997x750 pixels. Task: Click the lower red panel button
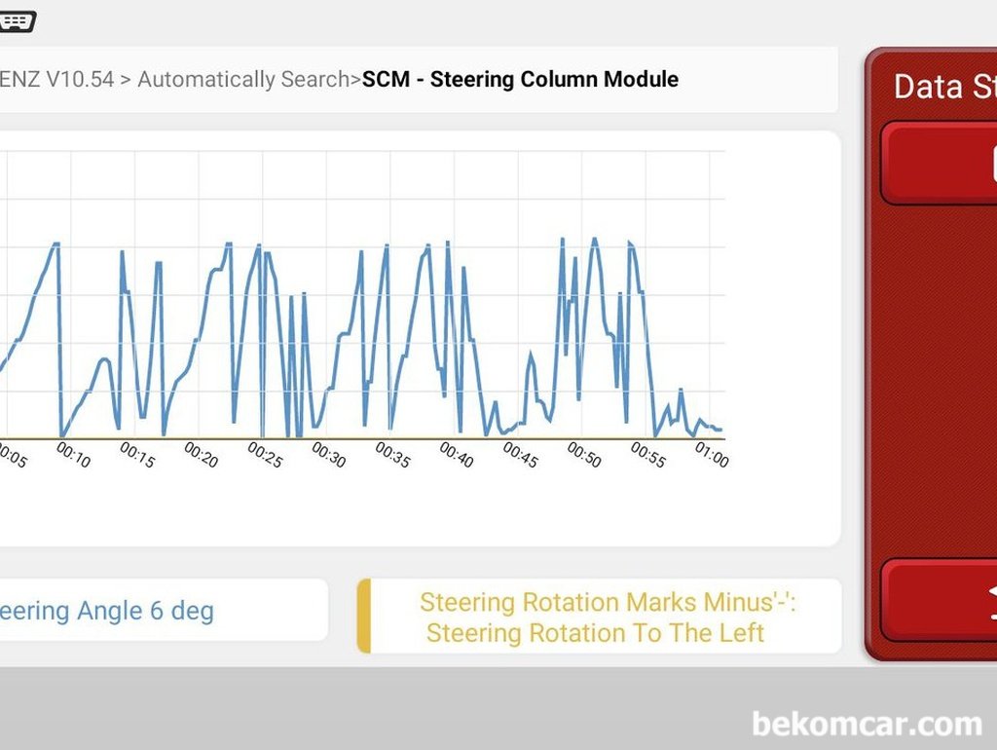940,600
